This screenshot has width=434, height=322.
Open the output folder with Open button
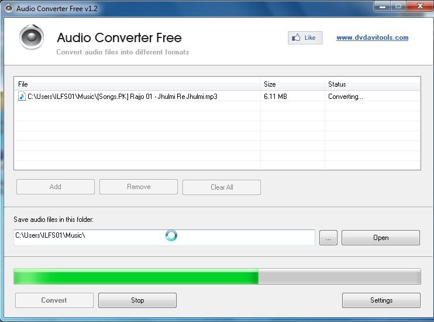coord(381,238)
